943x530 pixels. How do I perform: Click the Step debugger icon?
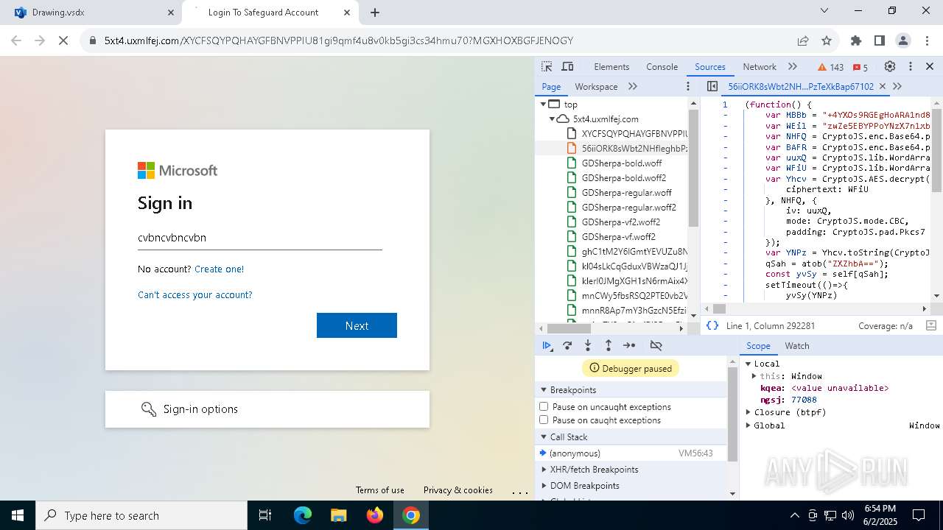pos(629,345)
